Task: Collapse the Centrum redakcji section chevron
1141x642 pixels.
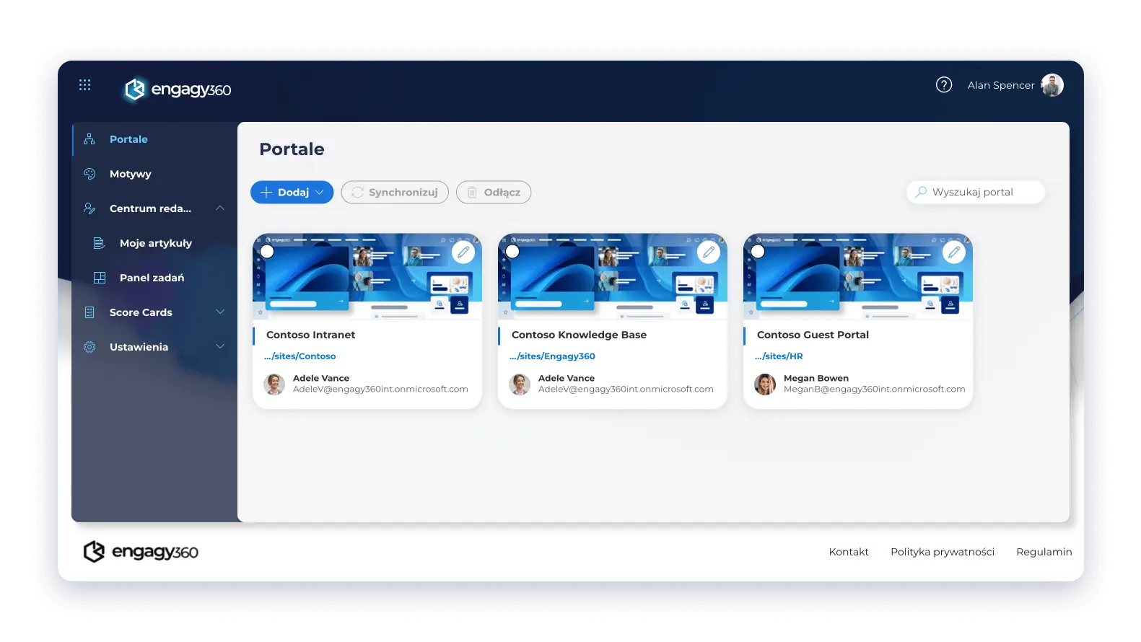Action: [x=220, y=208]
